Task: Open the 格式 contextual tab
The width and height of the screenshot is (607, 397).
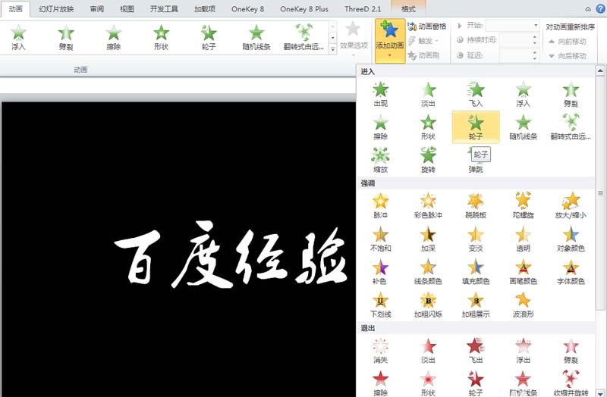Action: pos(408,8)
